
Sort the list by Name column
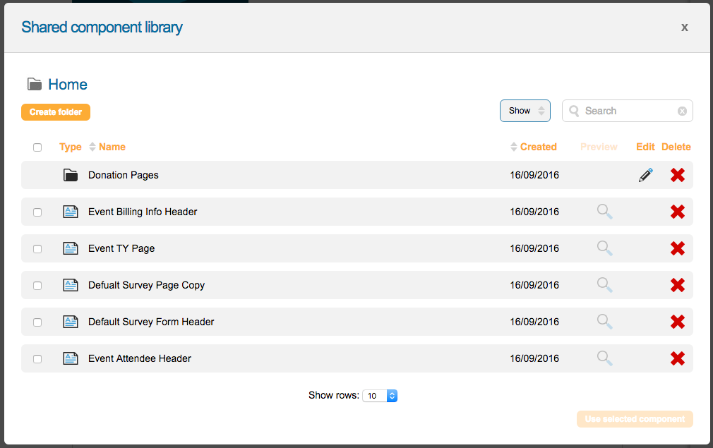point(112,147)
